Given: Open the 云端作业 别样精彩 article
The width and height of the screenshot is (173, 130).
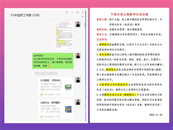Looking at the screenshot, I should pyautogui.click(x=56, y=109).
